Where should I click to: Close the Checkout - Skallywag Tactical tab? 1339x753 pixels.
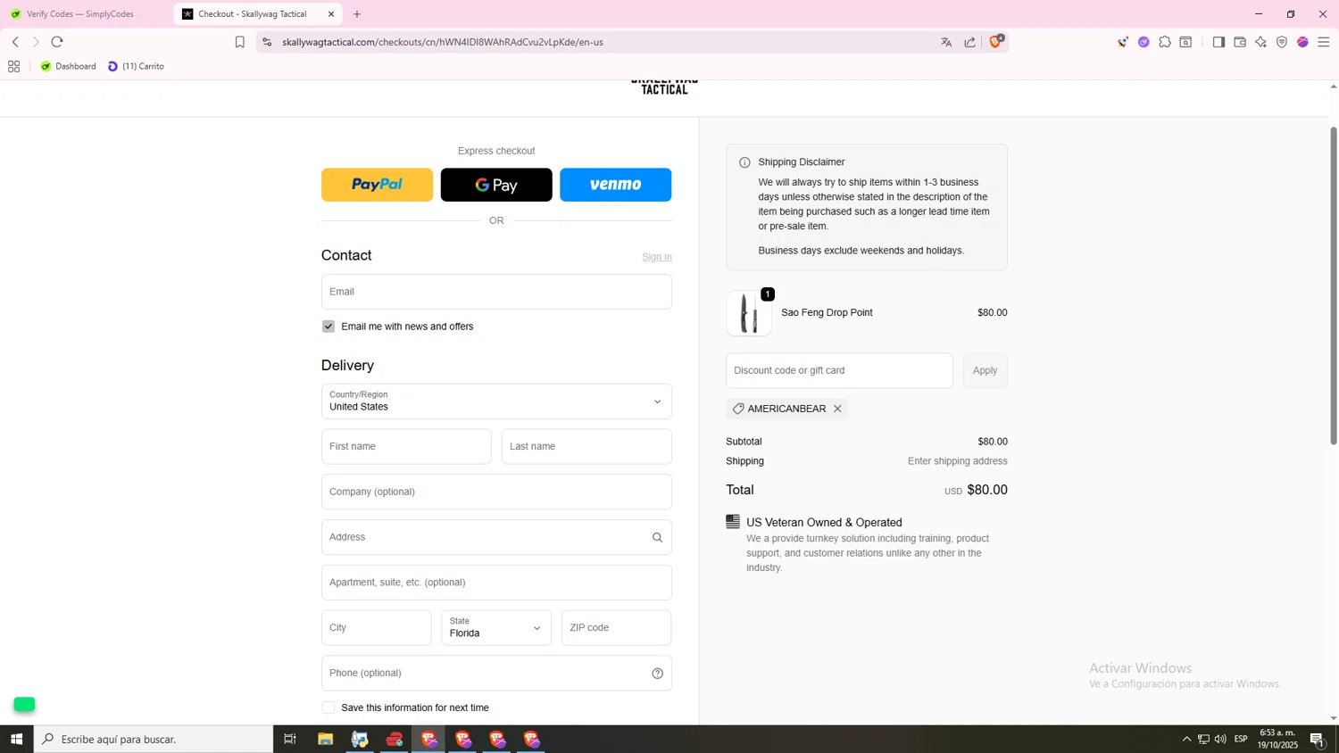[x=331, y=14]
